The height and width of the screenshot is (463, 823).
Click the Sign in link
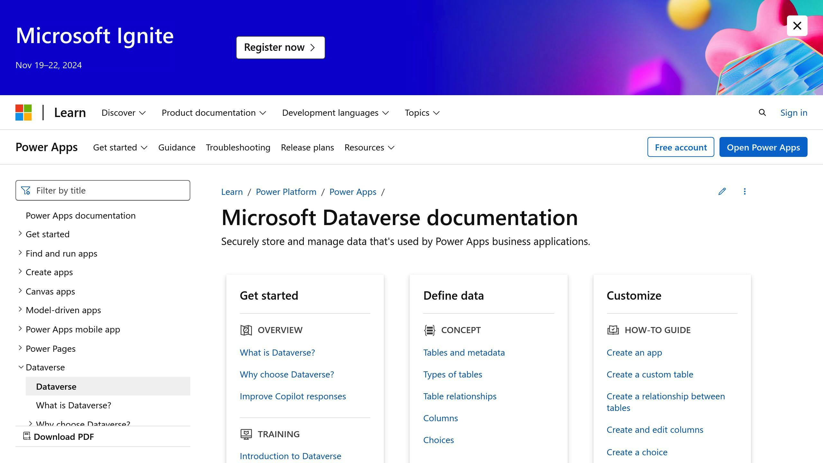(x=794, y=113)
